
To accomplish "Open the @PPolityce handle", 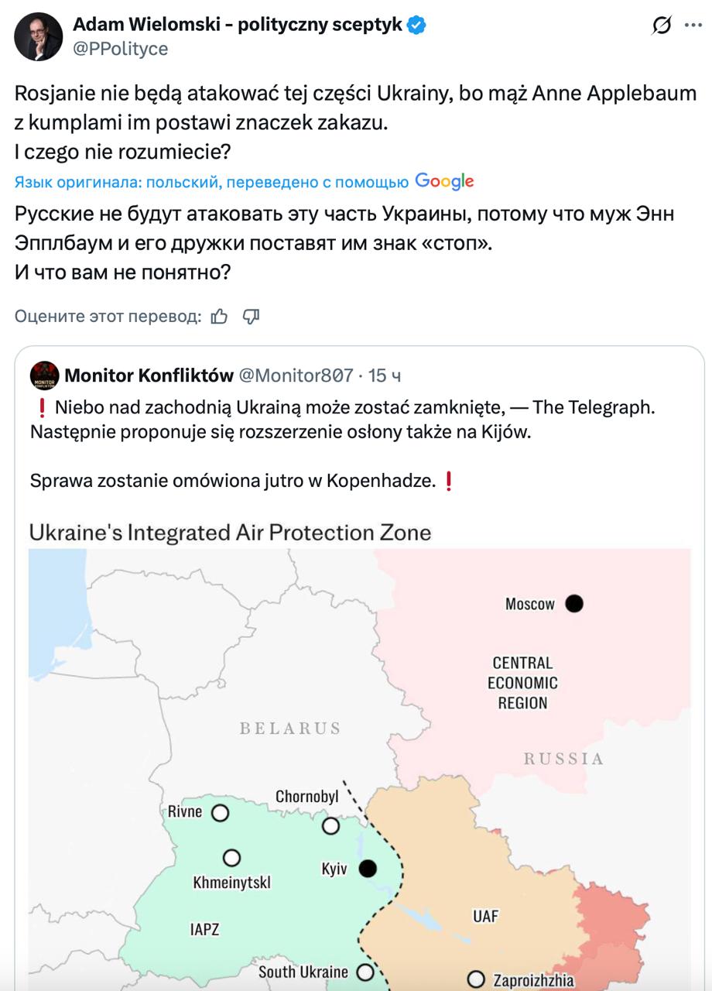I will click(120, 49).
